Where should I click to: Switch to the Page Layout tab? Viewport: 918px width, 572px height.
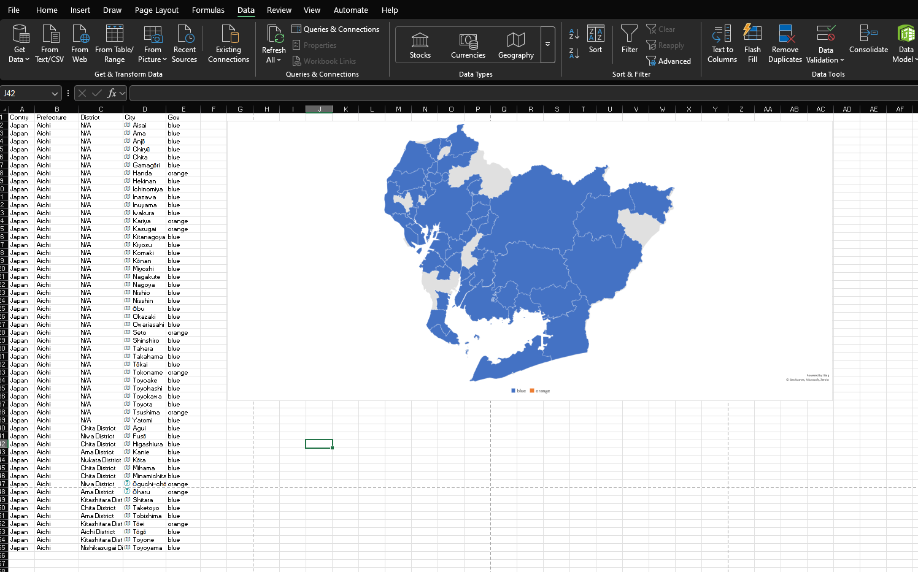[156, 10]
